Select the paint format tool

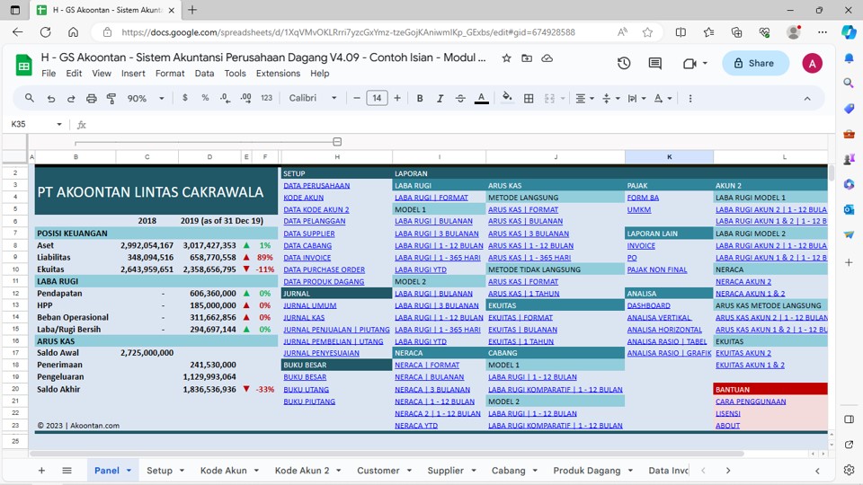coord(111,98)
